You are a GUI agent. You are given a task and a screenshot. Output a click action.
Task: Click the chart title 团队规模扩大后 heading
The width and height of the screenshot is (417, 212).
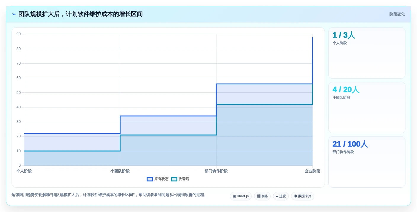81,14
